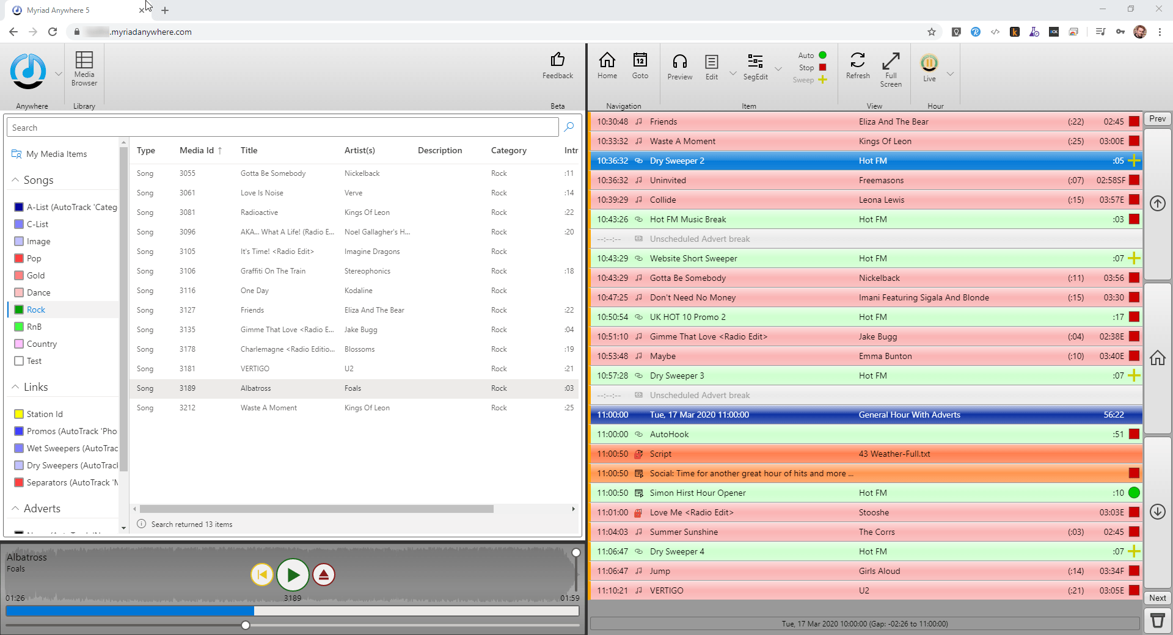Collapse the Links section
Viewport: 1173px width, 635px height.
[14, 386]
